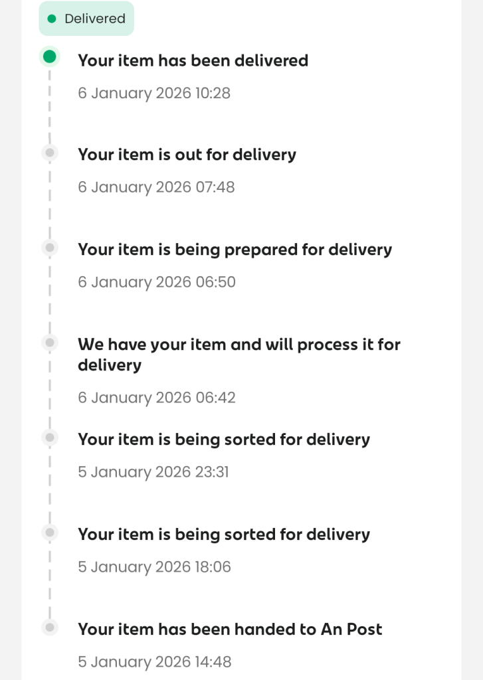Click the 6 January 2026 06:42 timestamp
Viewport: 483px width, 680px height.
(157, 398)
